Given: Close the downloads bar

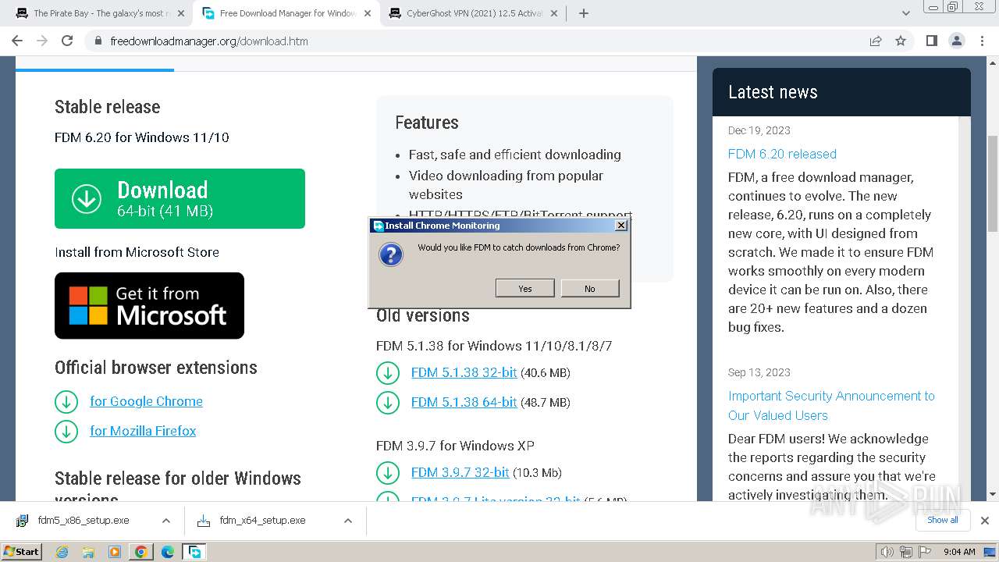Looking at the screenshot, I should coord(985,520).
